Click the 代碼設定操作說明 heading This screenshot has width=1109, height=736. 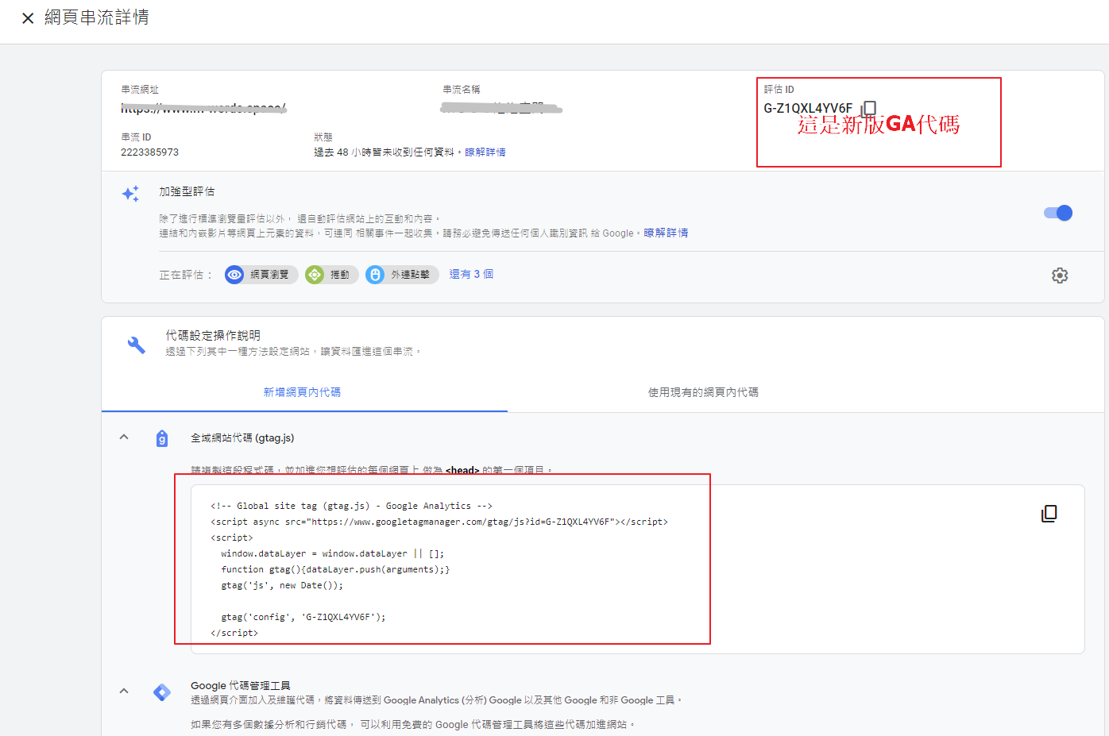[x=213, y=335]
